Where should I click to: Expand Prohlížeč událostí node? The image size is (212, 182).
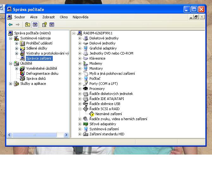click(x=16, y=43)
